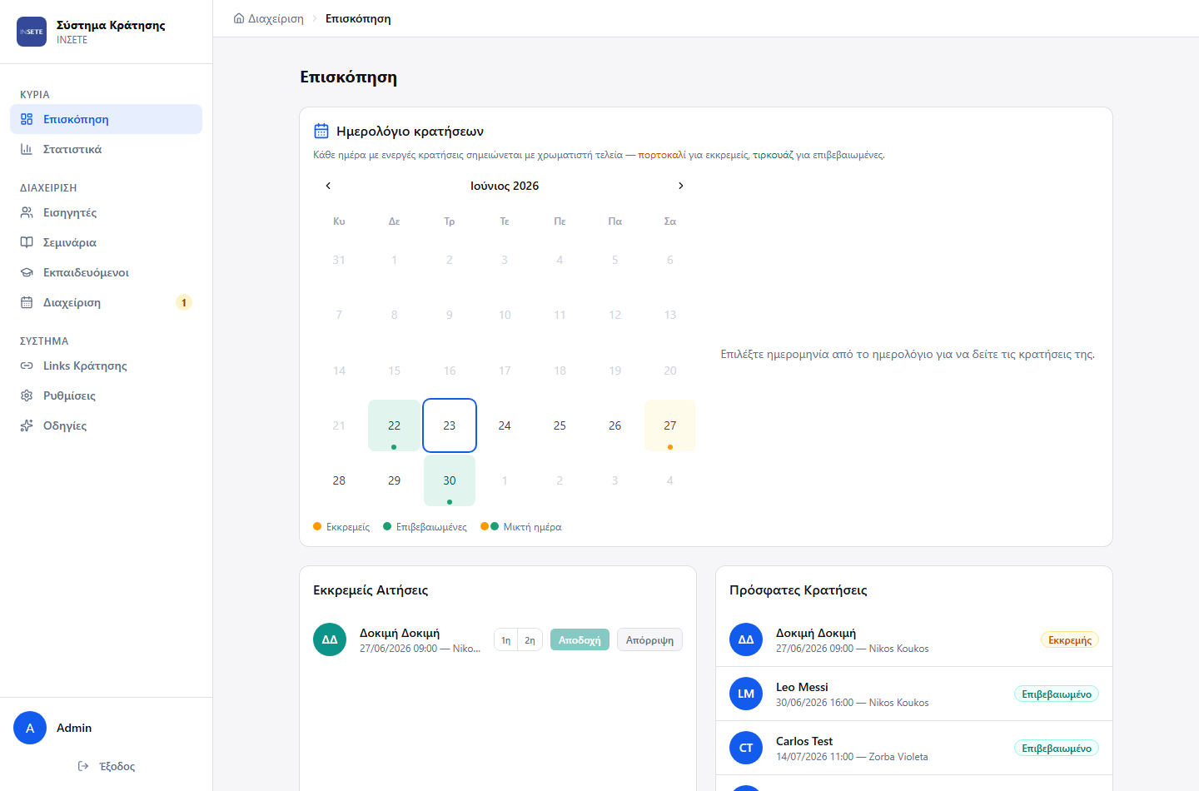
Task: Go to previous month in calendar
Action: [328, 186]
